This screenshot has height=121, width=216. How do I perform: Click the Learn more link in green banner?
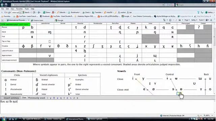coord(23,25)
